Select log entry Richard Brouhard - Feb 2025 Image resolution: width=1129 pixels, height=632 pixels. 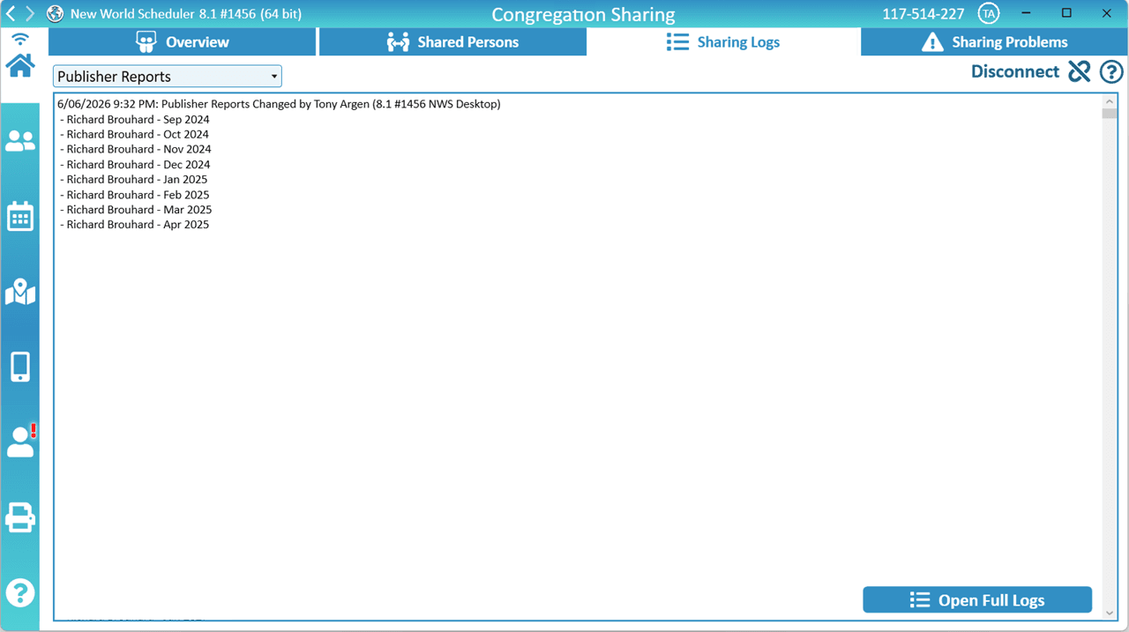[x=135, y=195]
